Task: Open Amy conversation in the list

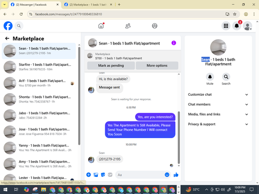Action: coord(39,164)
